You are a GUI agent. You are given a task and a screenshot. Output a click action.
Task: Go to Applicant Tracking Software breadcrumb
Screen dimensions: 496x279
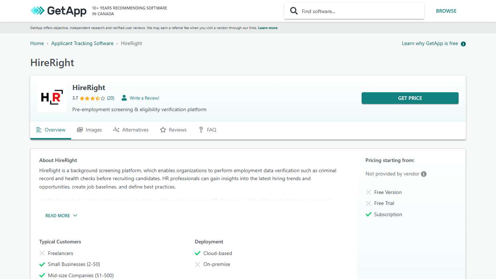[82, 43]
